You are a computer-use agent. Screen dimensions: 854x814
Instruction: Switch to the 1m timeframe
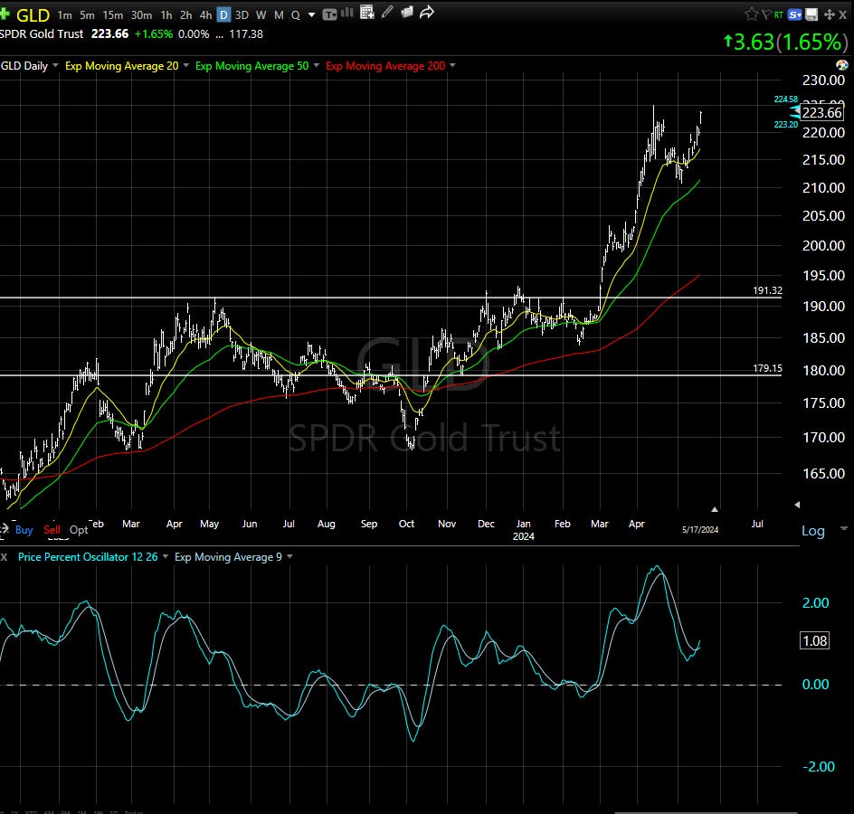(64, 15)
